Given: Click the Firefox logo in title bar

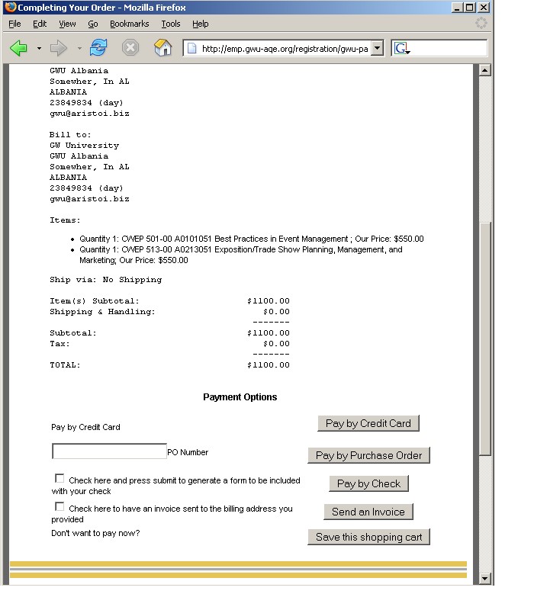Looking at the screenshot, I should 10,7.
